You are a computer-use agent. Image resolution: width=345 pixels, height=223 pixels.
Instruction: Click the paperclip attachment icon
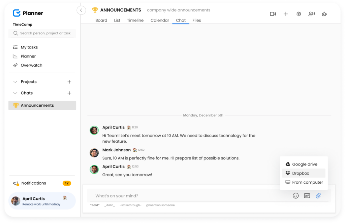pos(318,195)
